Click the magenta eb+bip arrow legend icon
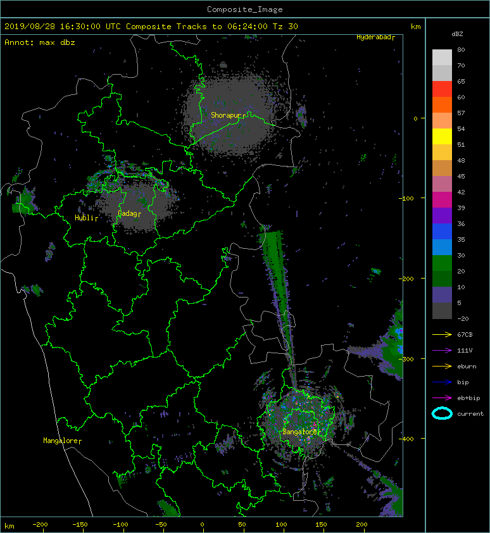Image resolution: width=490 pixels, height=533 pixels. (x=442, y=398)
